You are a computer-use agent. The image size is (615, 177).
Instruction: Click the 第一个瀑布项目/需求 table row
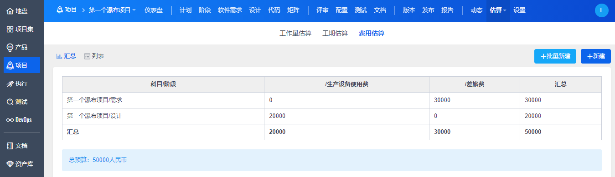pyautogui.click(x=332, y=100)
